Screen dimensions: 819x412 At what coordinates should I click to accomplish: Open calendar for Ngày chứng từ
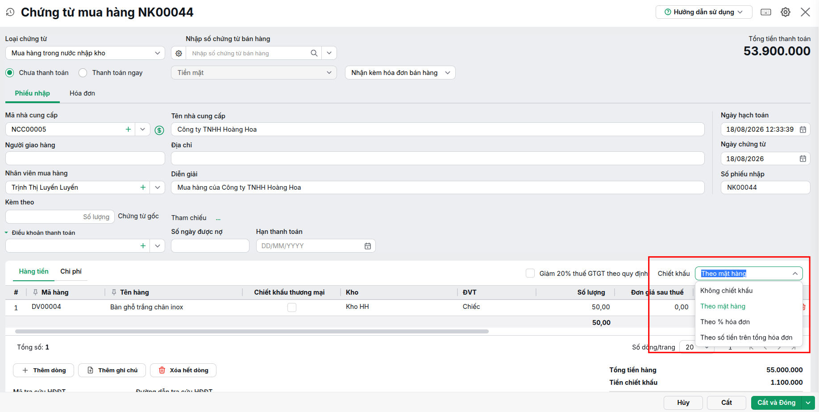[803, 158]
